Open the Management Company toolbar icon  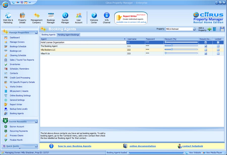coord(37,15)
